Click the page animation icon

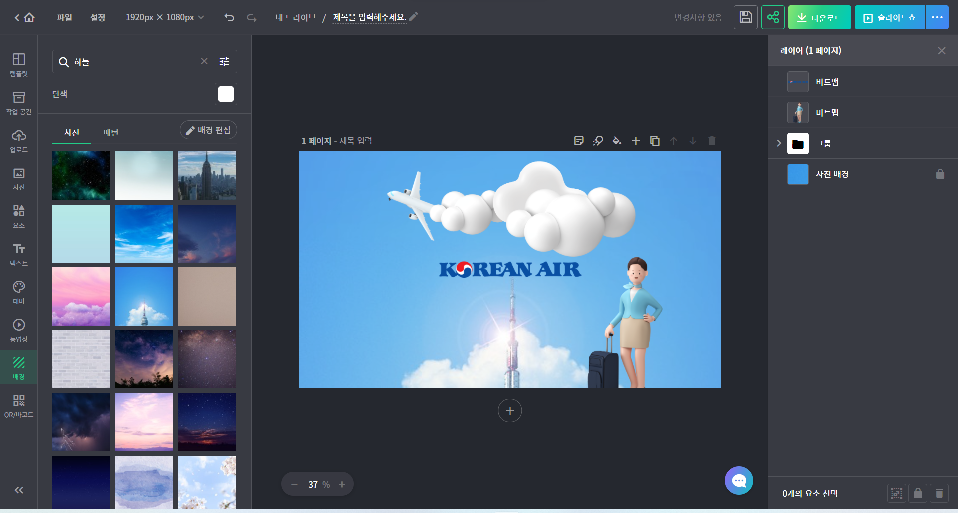(598, 141)
